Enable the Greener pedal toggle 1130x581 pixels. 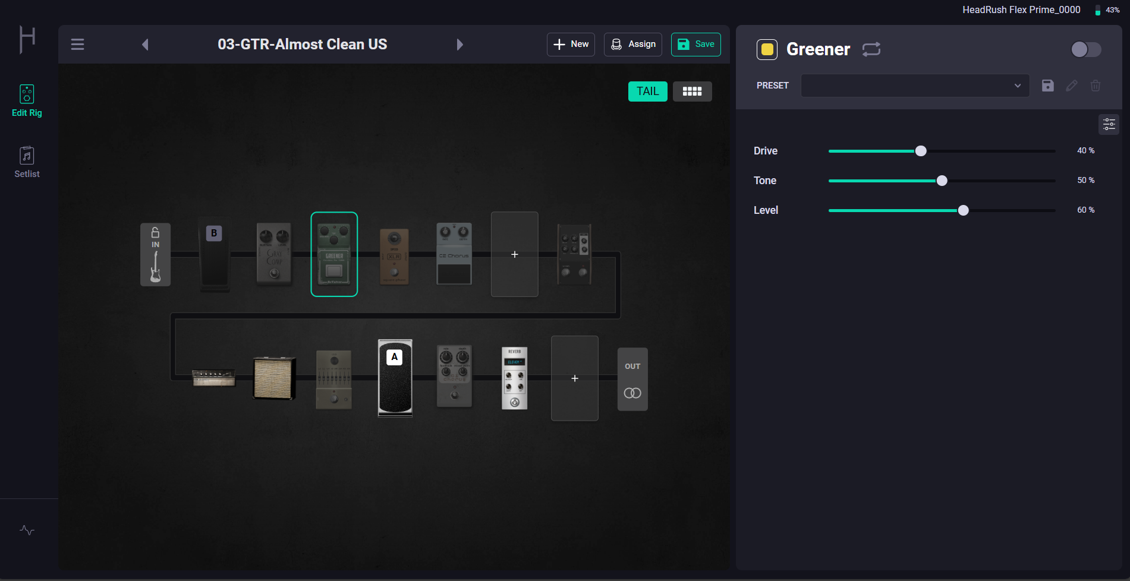(1085, 50)
